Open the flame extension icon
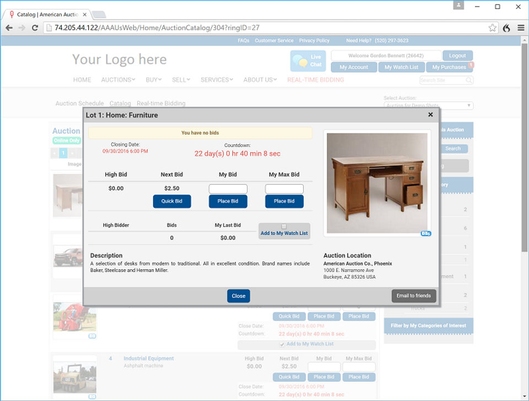 coord(506,28)
